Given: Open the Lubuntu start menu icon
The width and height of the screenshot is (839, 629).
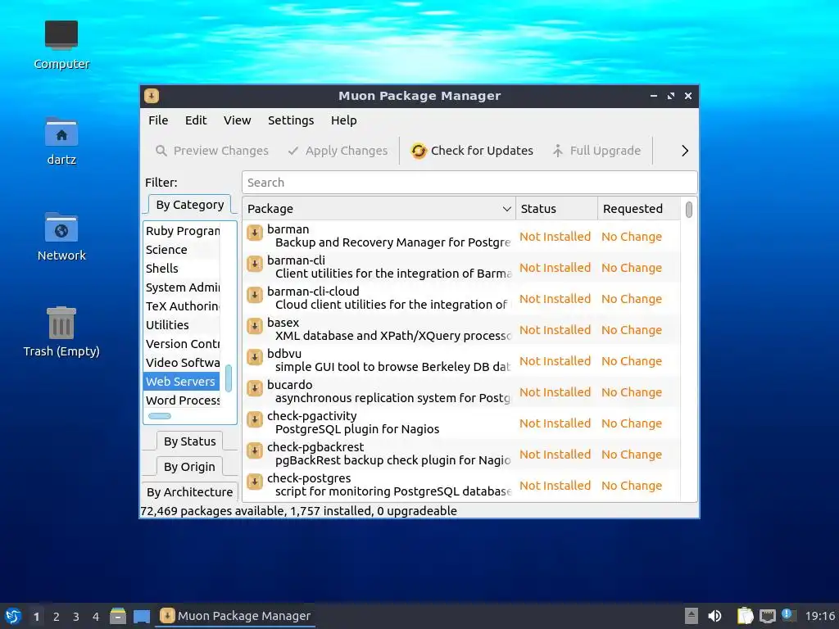Looking at the screenshot, I should 13,616.
